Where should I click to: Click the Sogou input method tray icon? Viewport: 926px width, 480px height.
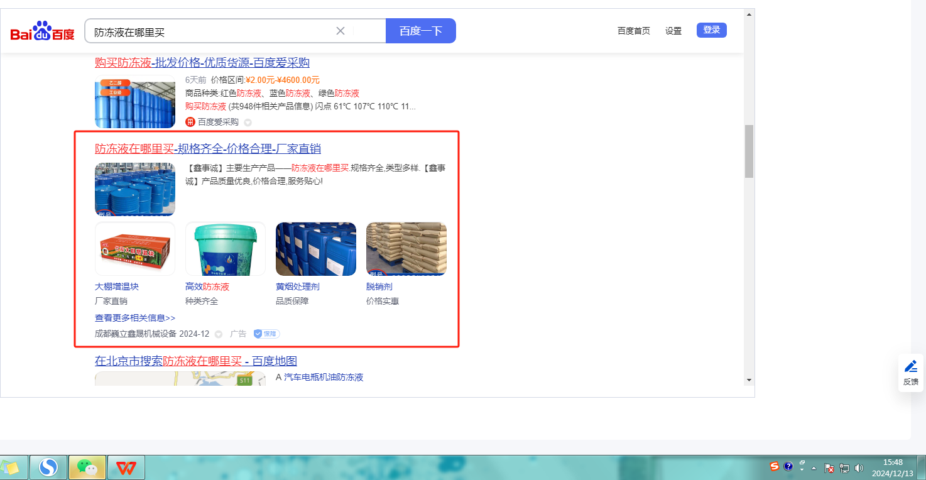pos(775,466)
